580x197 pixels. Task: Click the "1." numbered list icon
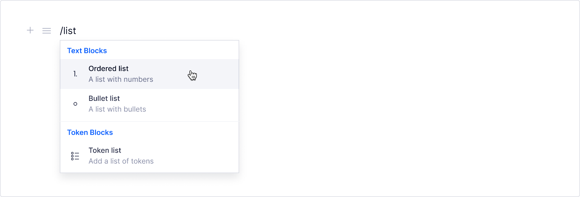75,74
